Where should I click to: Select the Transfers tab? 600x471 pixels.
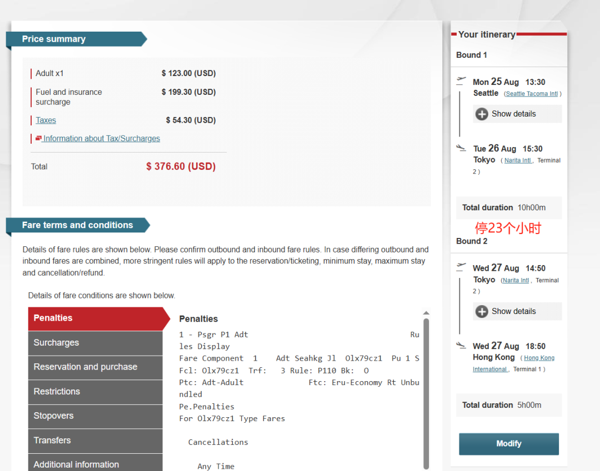[x=96, y=440]
